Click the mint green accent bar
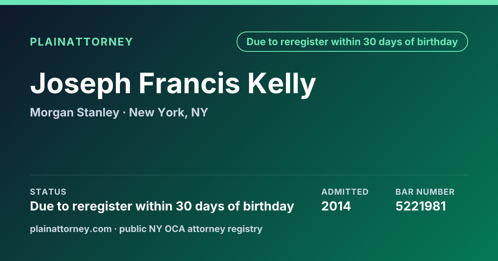Image resolution: width=498 pixels, height=261 pixels. 249,2
